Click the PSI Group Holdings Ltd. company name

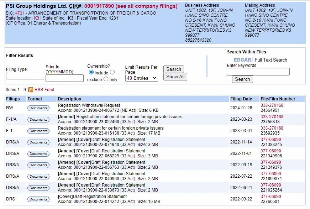(36, 6)
